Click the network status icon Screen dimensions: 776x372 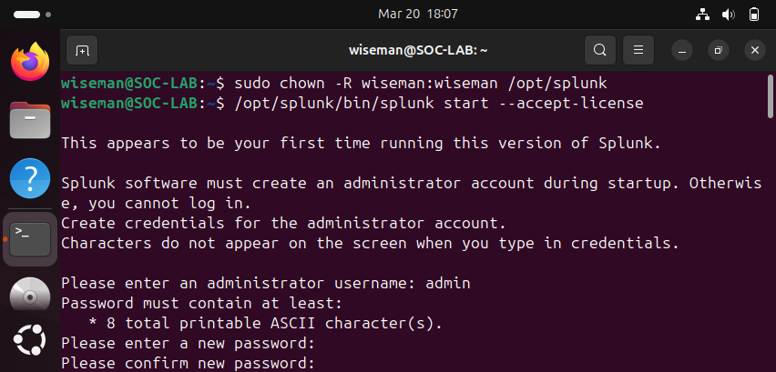tap(702, 15)
